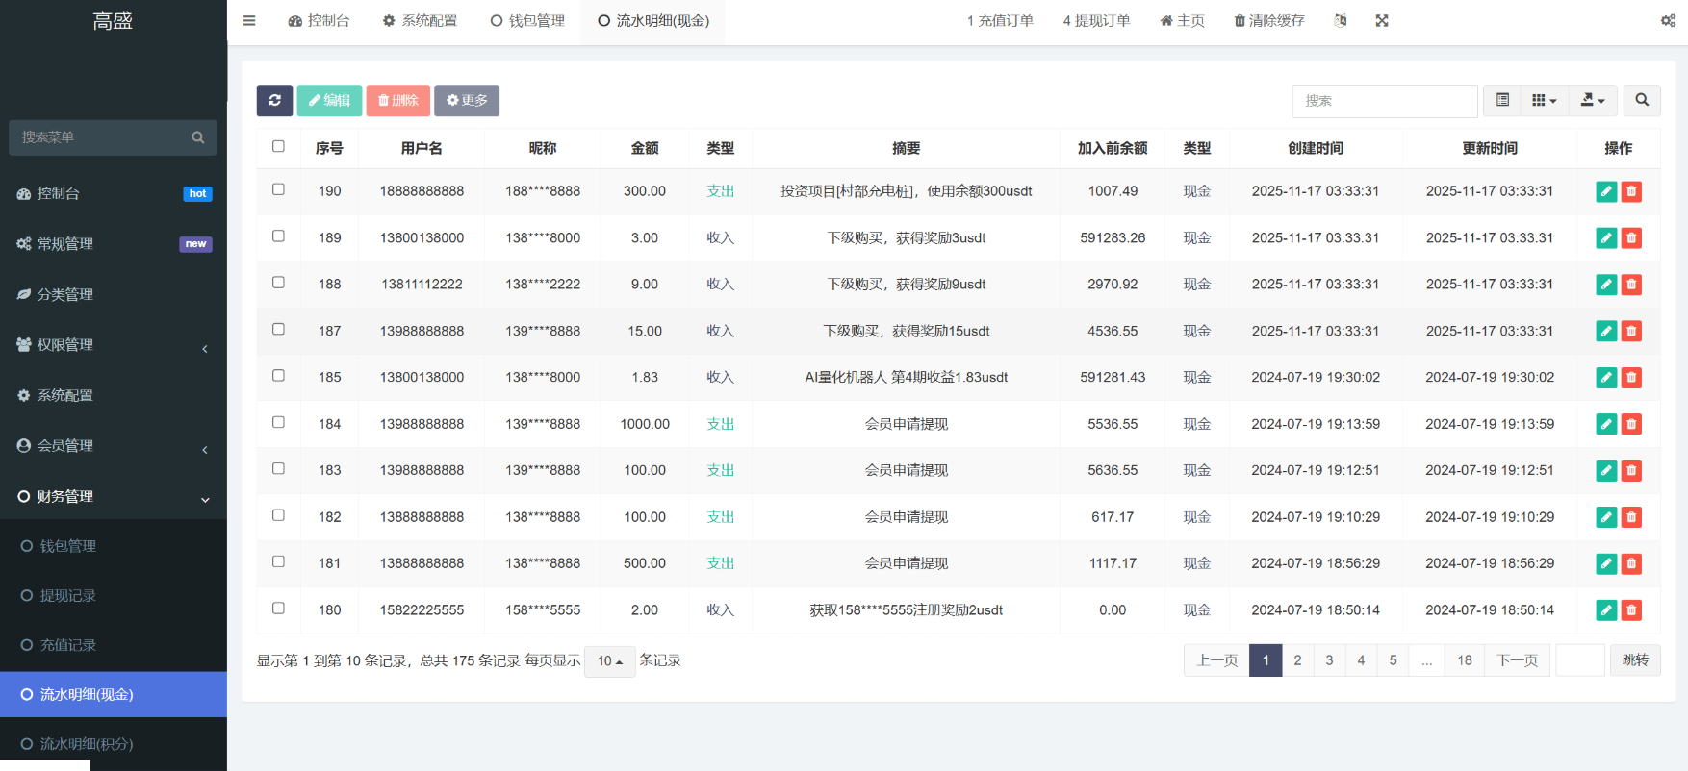Viewport: 1688px width, 771px height.
Task: Go to page 3 in pagination
Action: click(1329, 660)
